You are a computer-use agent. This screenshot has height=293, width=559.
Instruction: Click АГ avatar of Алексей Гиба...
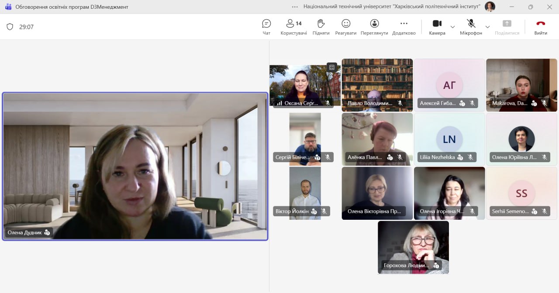[x=449, y=85]
